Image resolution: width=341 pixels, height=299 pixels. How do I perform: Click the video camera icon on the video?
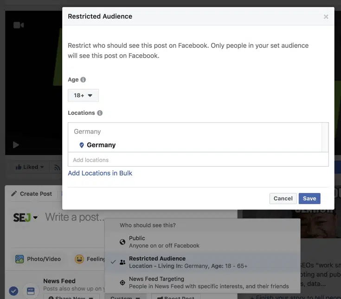pyautogui.click(x=19, y=25)
